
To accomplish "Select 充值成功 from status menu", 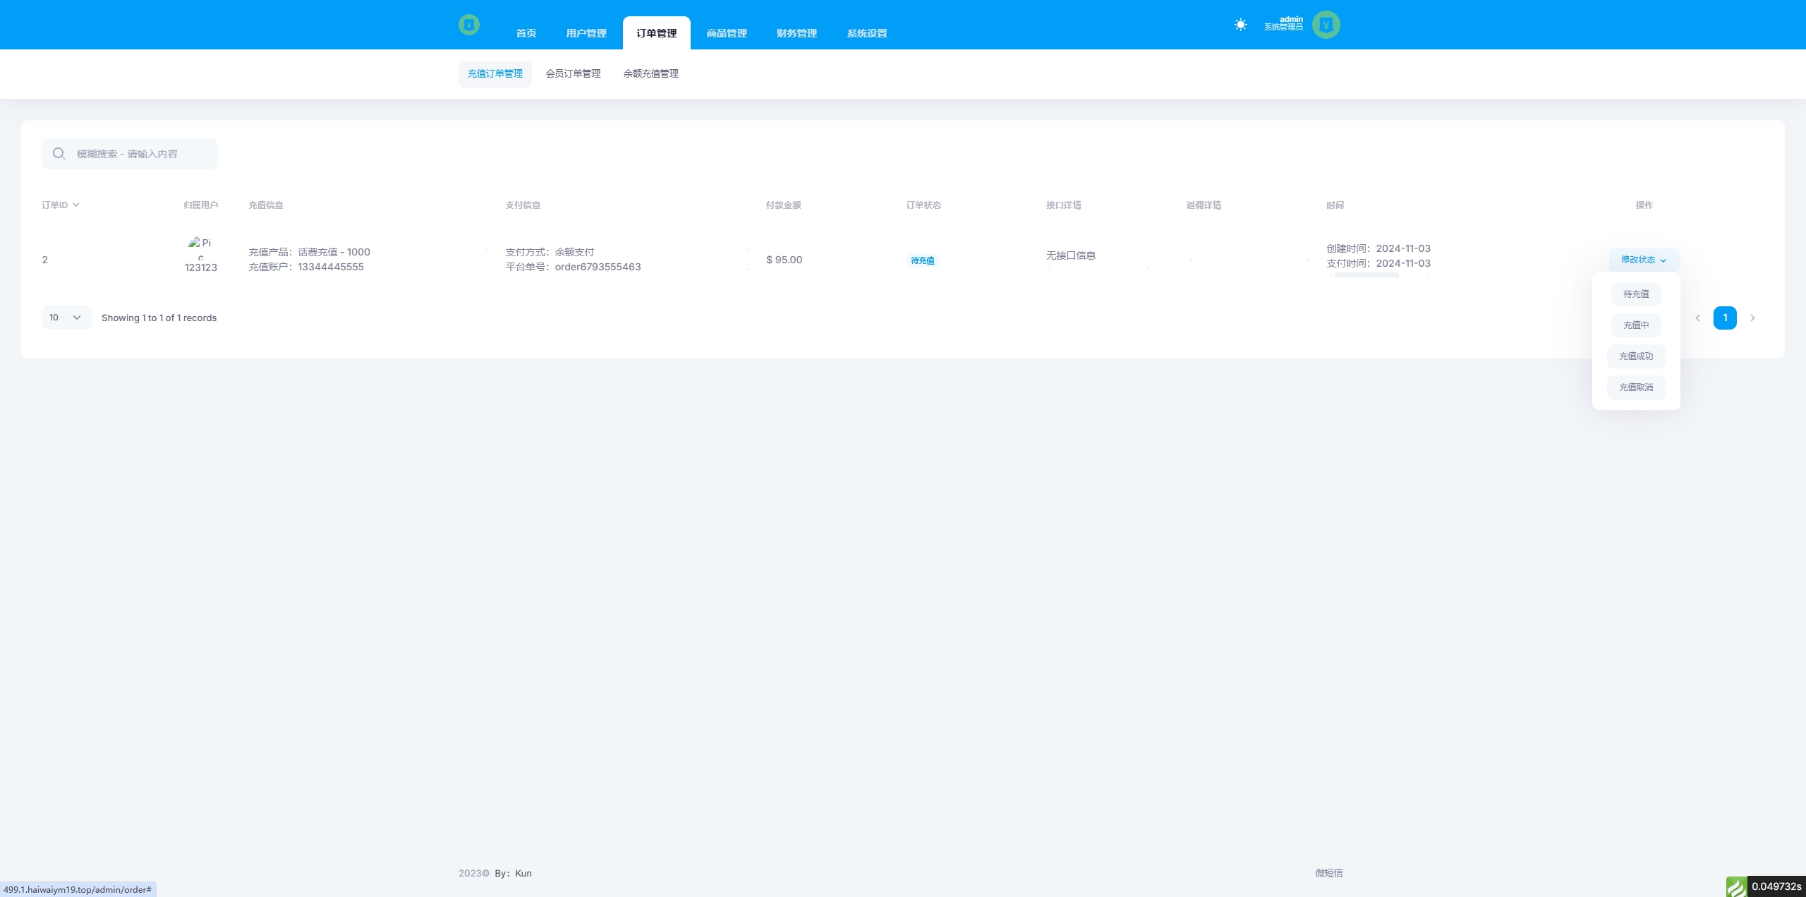I will click(x=1636, y=356).
